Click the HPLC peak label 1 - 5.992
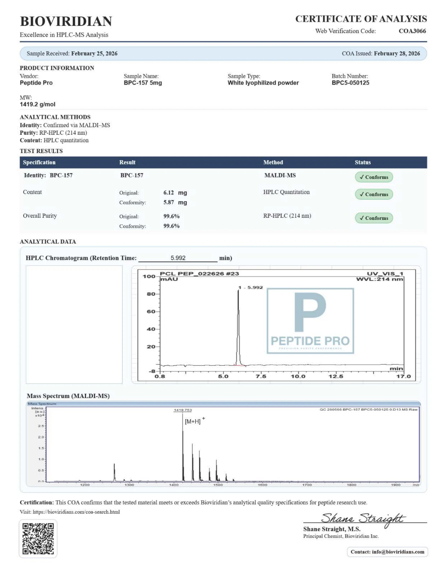439x569 pixels. click(251, 287)
